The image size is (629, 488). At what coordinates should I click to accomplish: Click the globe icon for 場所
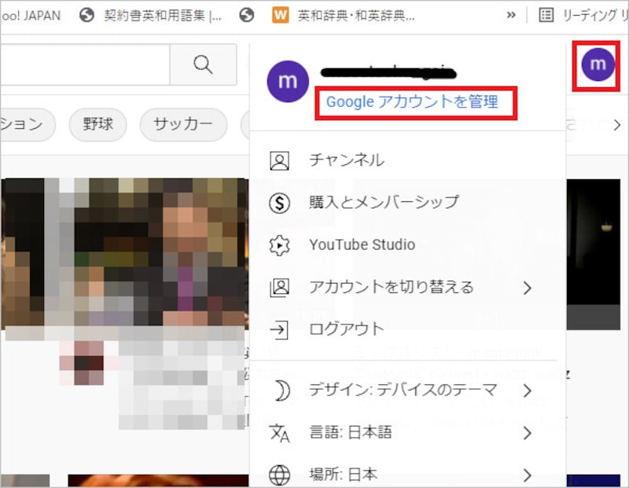[x=279, y=475]
